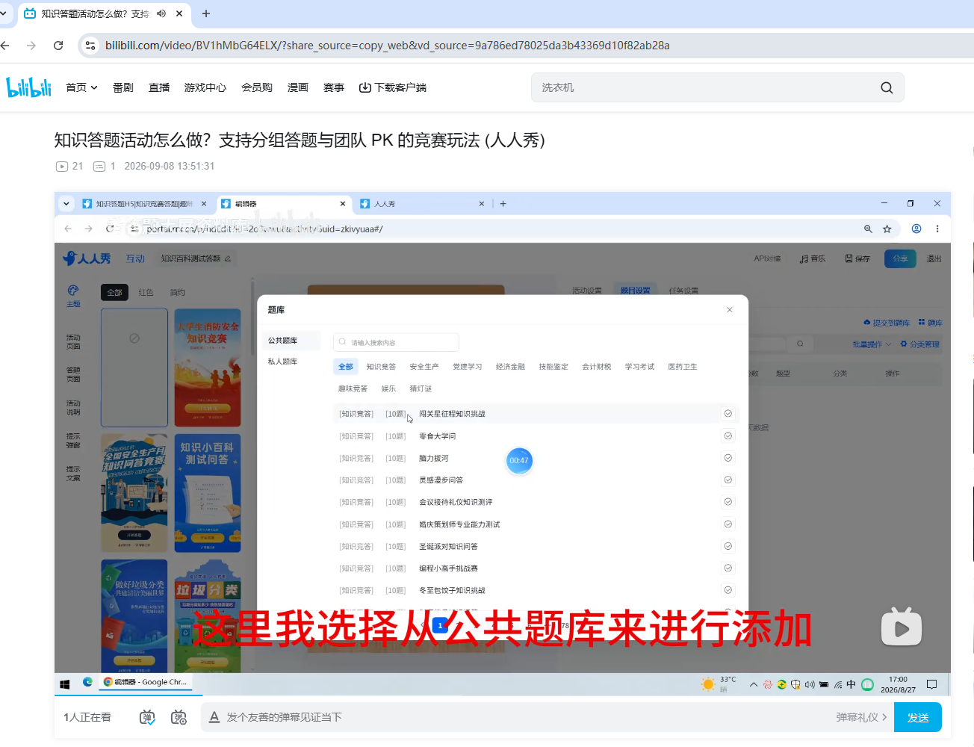Screen dimensions: 974x747
Task: Check the 编程小高手挑战赛 row circle
Action: (x=728, y=568)
